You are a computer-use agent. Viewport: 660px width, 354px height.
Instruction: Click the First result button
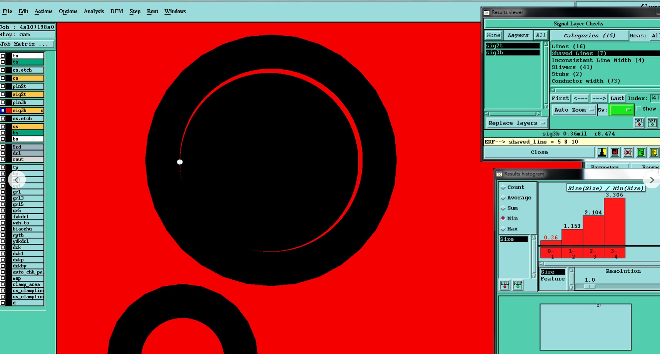pyautogui.click(x=560, y=98)
